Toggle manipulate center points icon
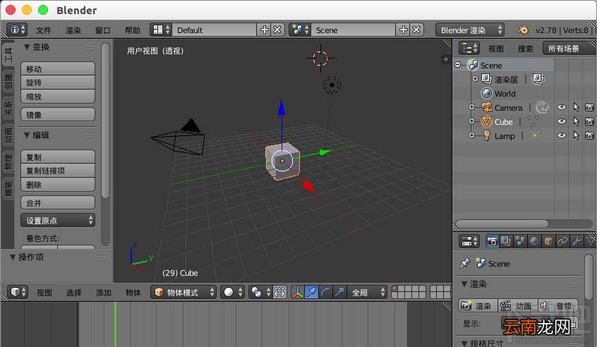 (279, 292)
